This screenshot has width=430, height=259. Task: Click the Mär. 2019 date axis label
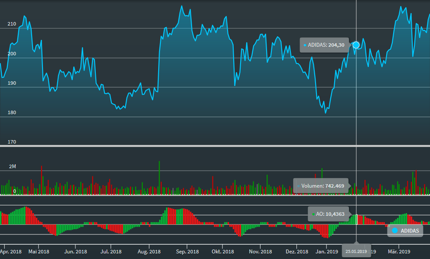[x=399, y=251]
